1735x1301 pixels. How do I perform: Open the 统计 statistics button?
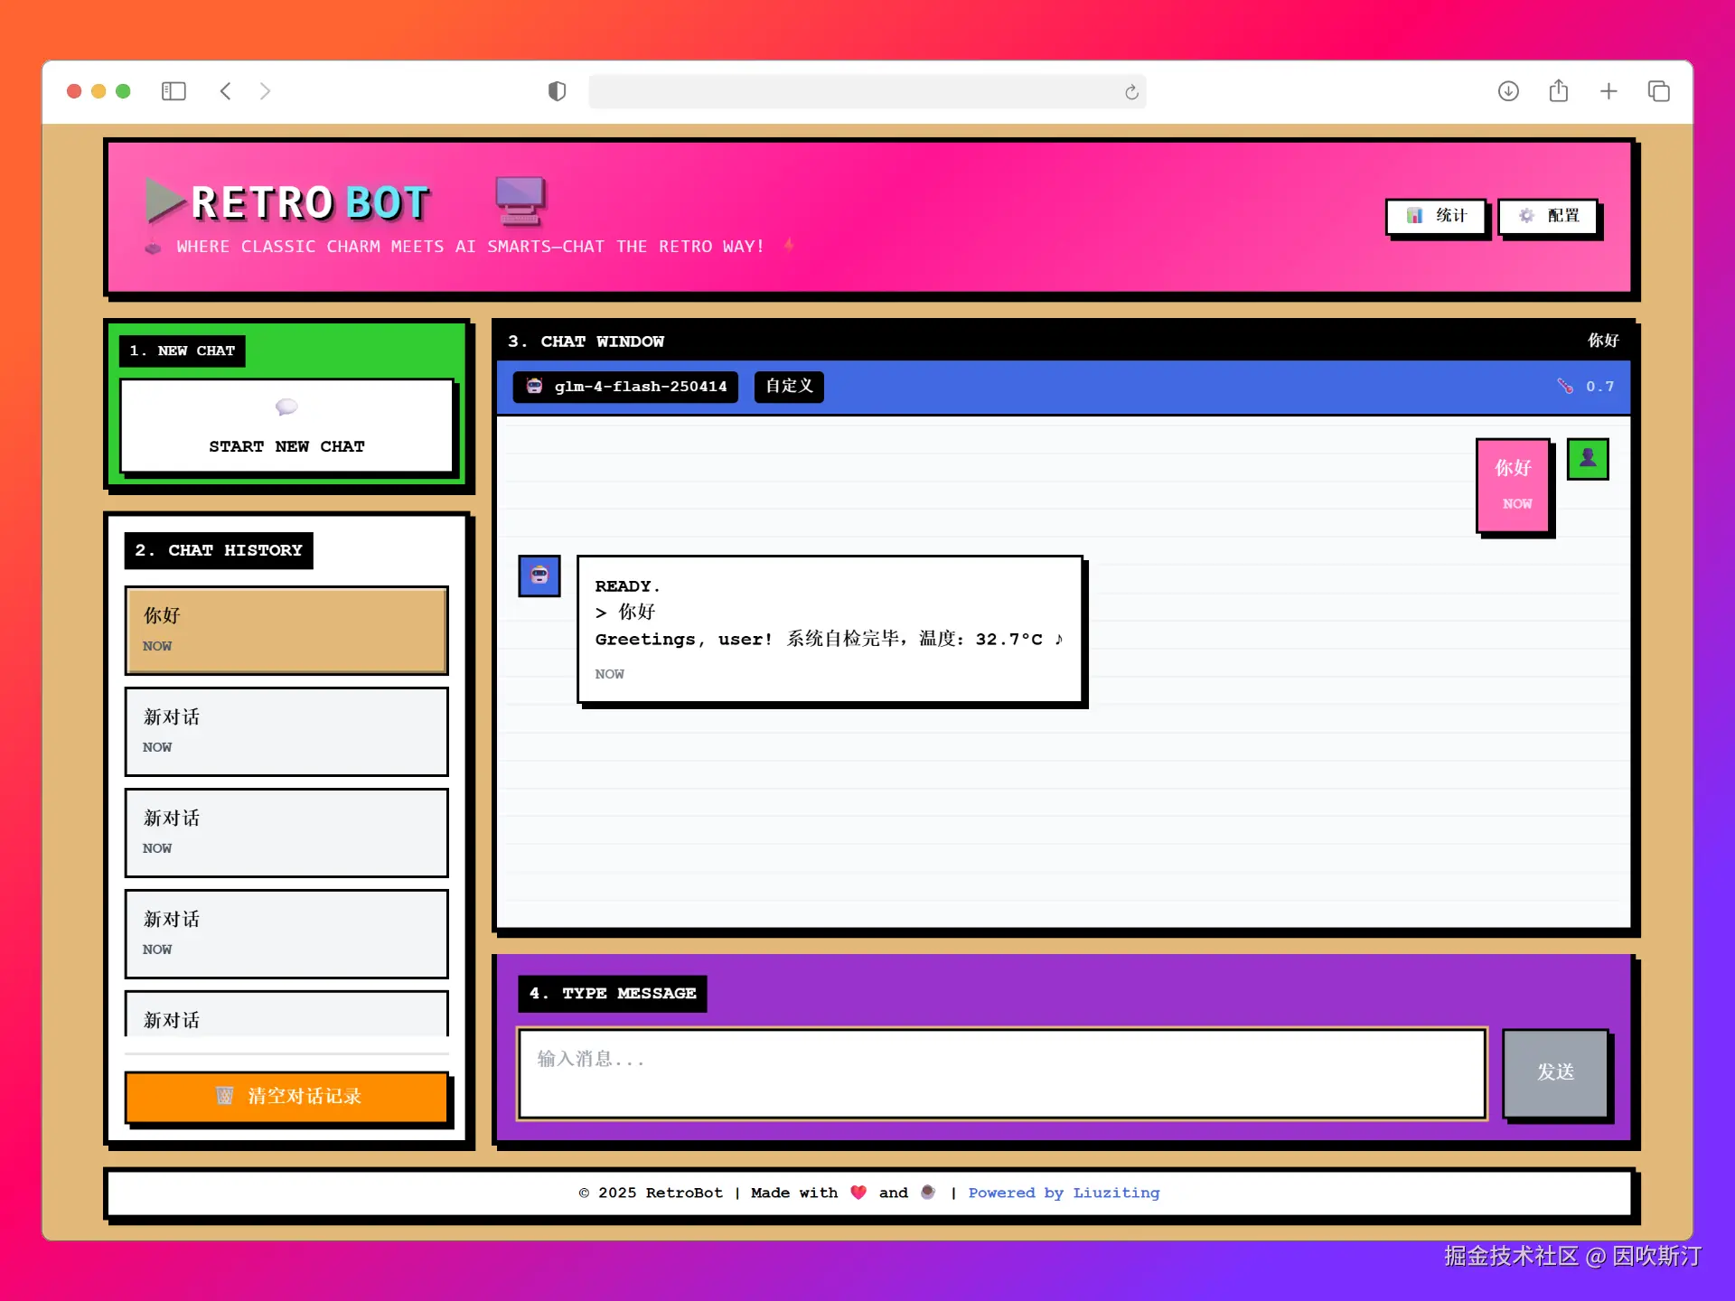pos(1437,216)
